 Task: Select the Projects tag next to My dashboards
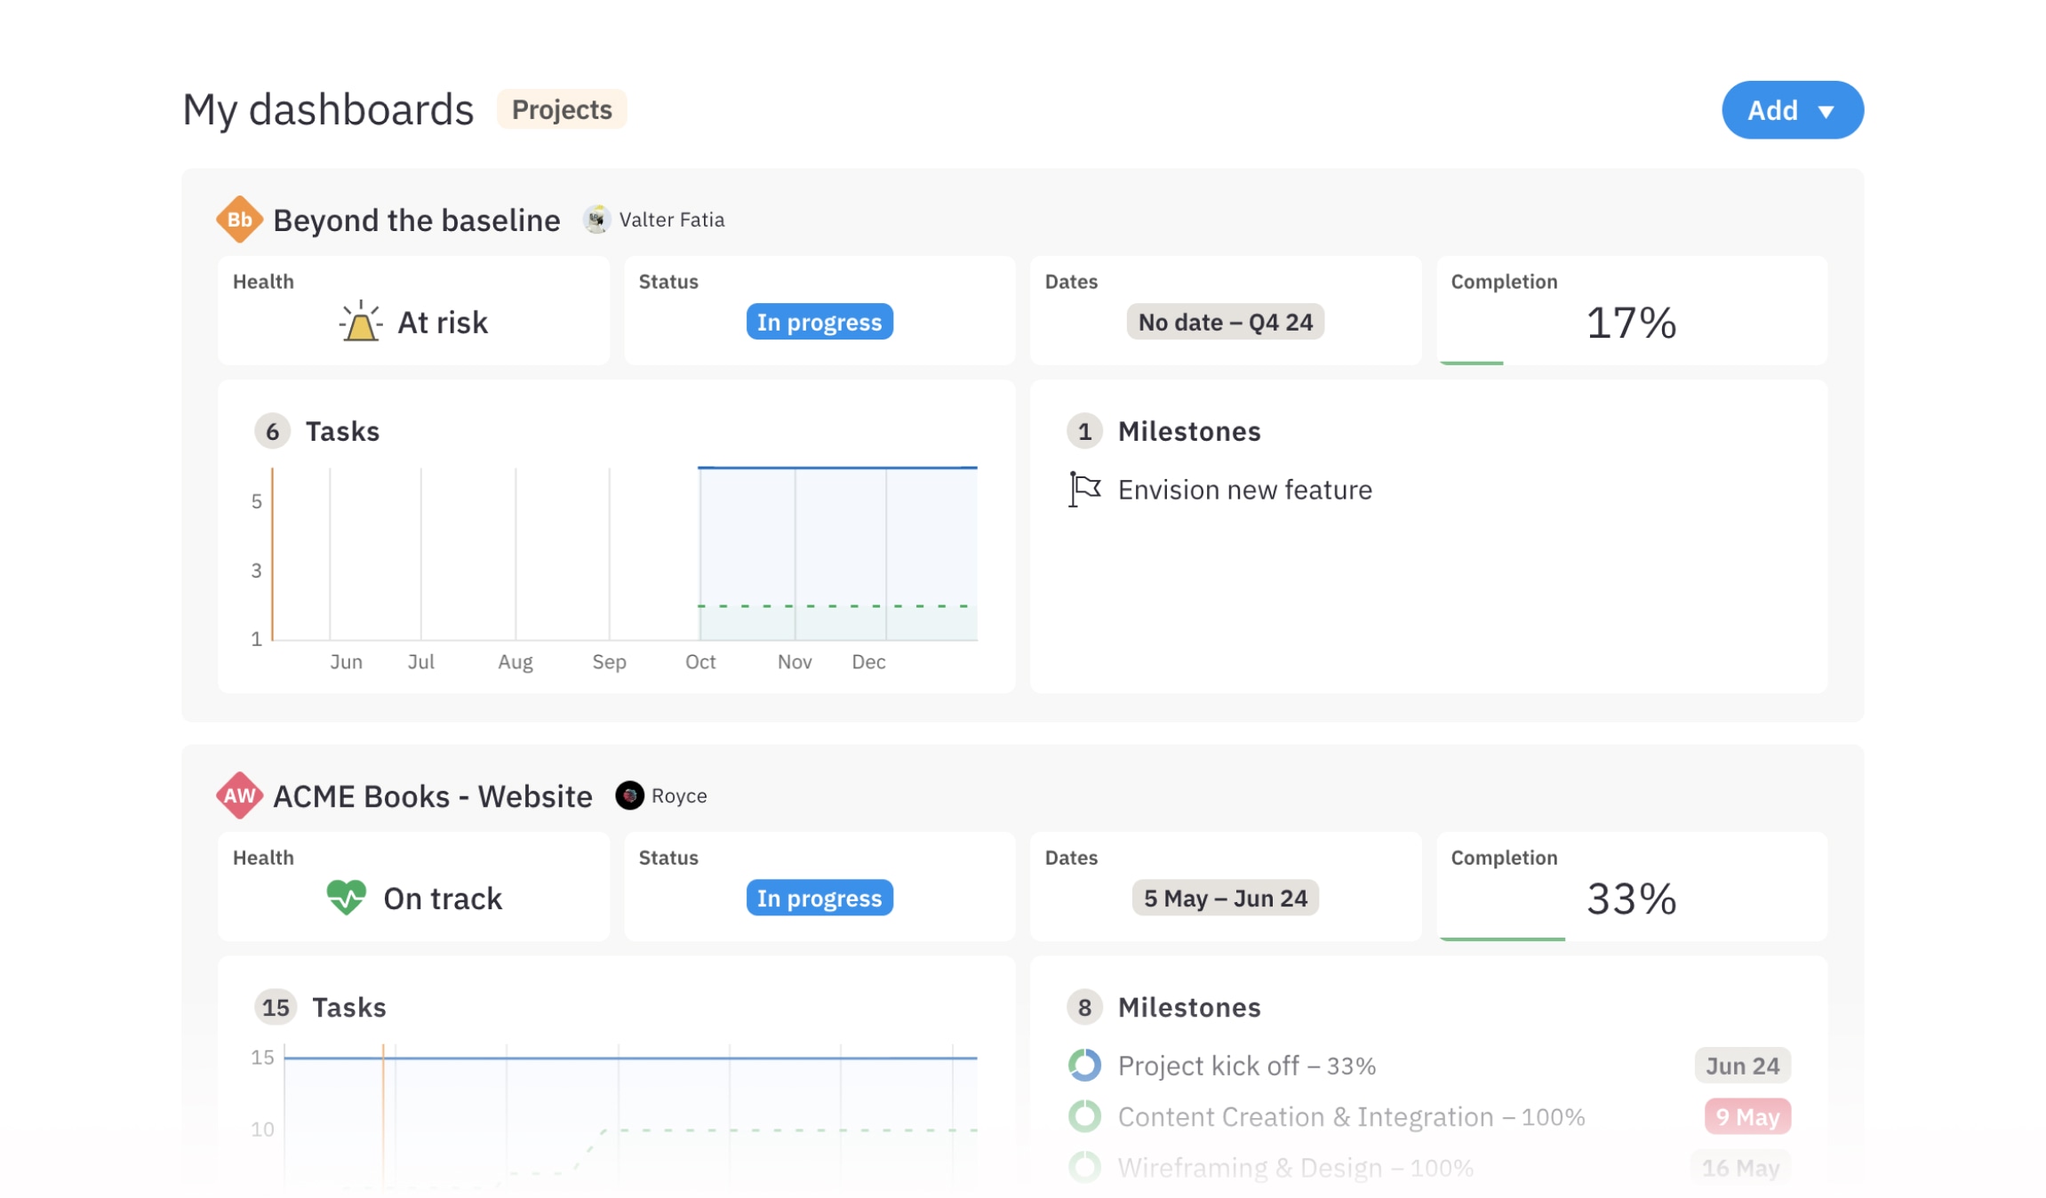tap(562, 109)
